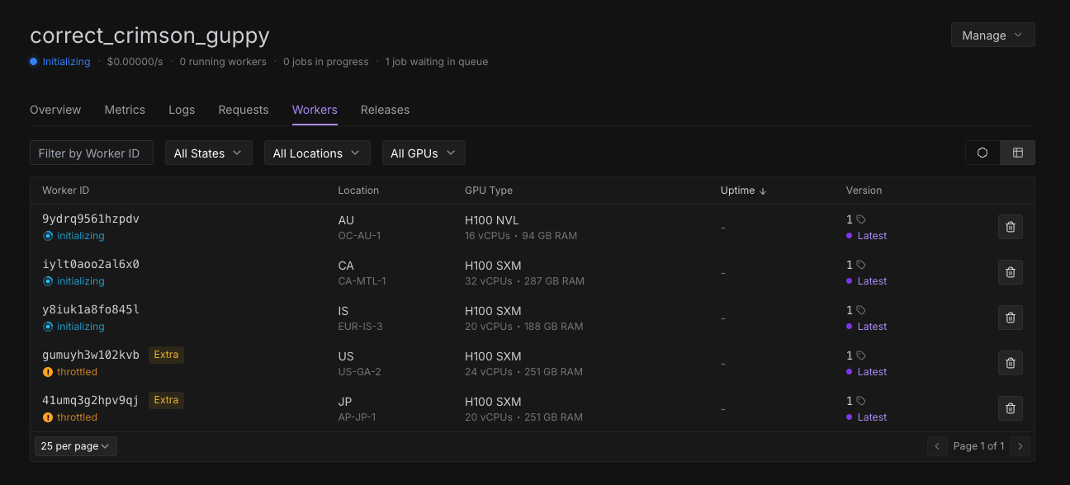This screenshot has height=485, width=1070.
Task: Open the Logs tab
Action: tap(182, 110)
